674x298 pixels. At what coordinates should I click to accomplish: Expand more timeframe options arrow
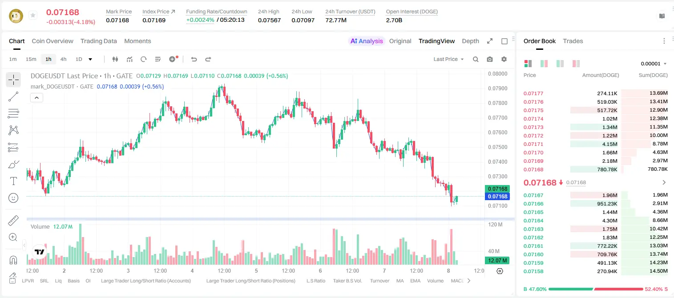[90, 59]
